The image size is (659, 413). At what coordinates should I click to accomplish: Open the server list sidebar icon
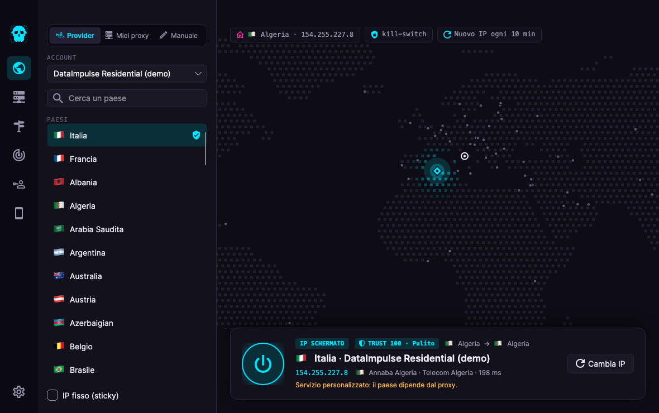point(19,97)
